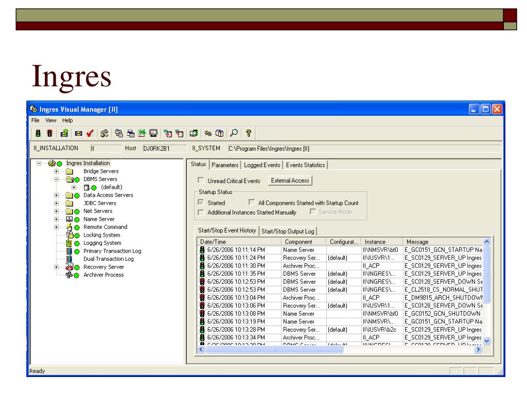Select the Start/Stop Event History tab
The width and height of the screenshot is (527, 395).
tap(227, 230)
